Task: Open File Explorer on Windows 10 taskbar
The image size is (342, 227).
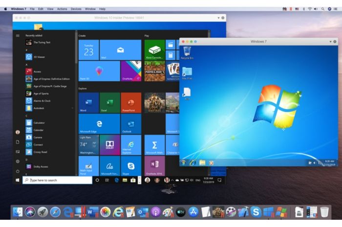Action: pyautogui.click(x=125, y=180)
